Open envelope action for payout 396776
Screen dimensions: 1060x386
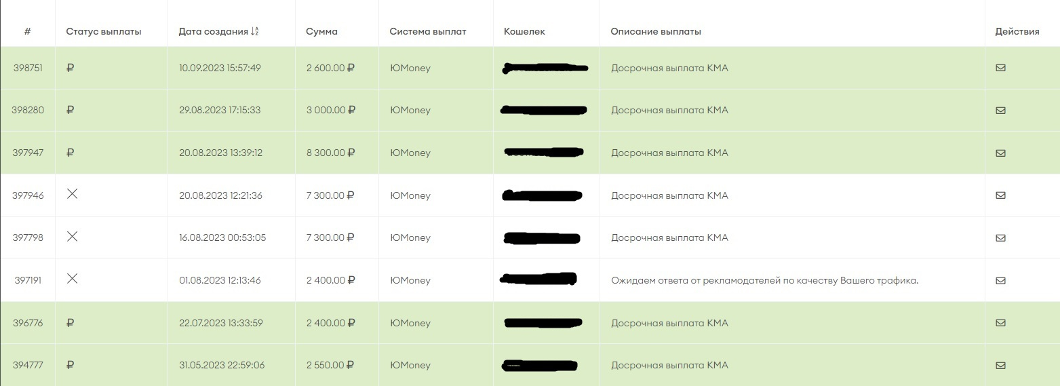point(1000,323)
